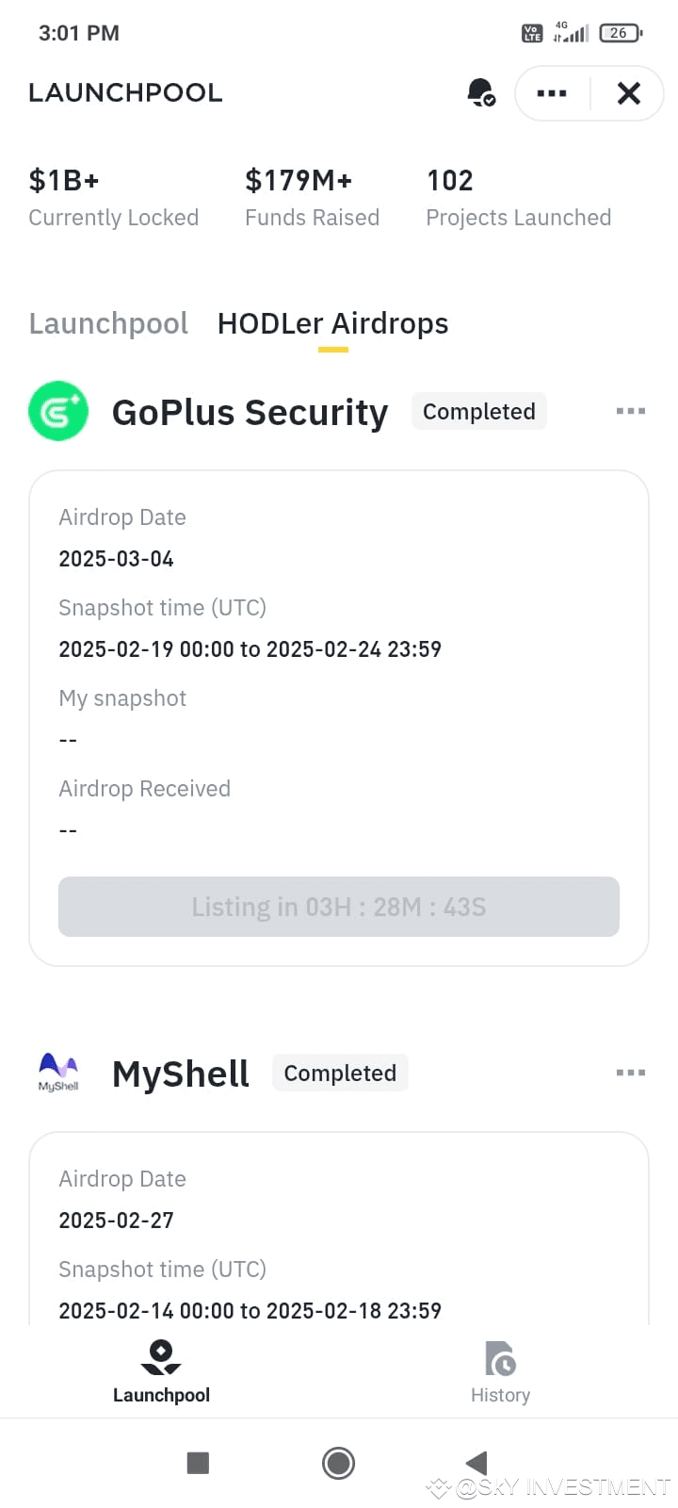The height and width of the screenshot is (1508, 678).
Task: Switch to the Launchpool tab
Action: coord(107,323)
